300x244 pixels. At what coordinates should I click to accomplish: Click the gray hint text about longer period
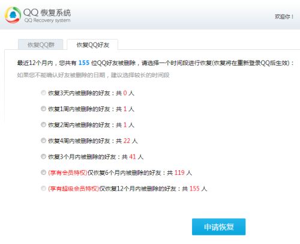pos(93,75)
